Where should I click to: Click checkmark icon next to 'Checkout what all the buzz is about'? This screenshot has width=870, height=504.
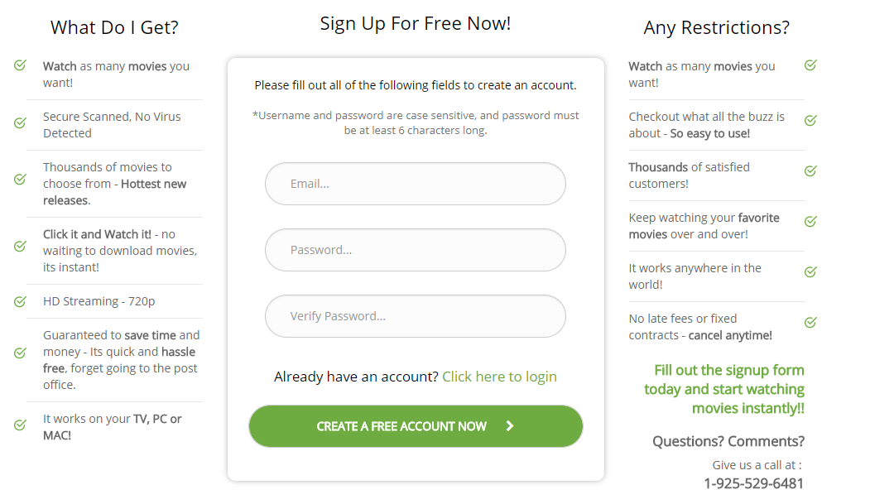point(810,120)
